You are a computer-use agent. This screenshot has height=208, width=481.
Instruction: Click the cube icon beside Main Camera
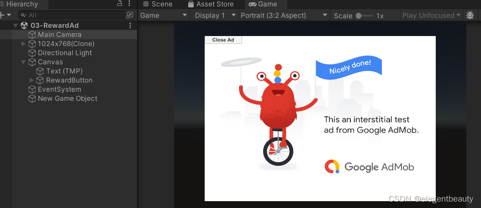(x=32, y=35)
